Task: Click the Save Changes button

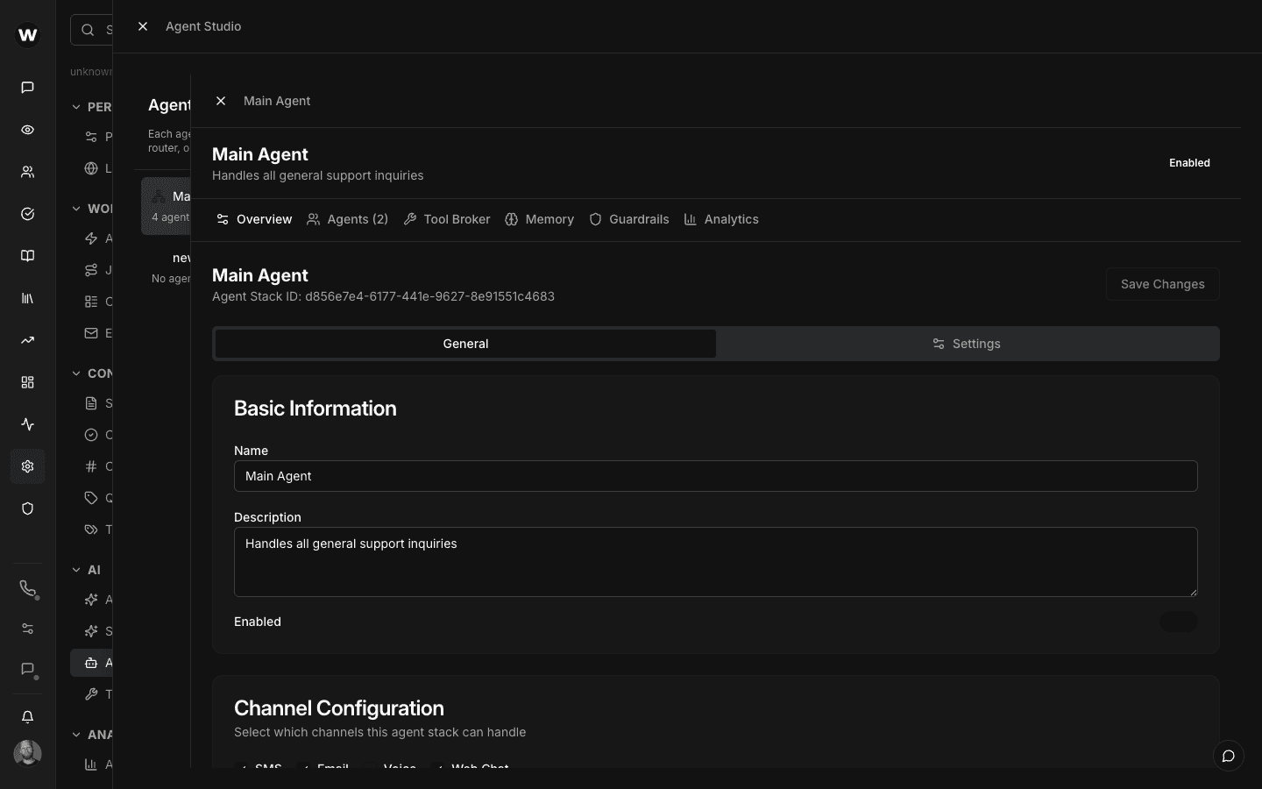Action: click(x=1162, y=284)
